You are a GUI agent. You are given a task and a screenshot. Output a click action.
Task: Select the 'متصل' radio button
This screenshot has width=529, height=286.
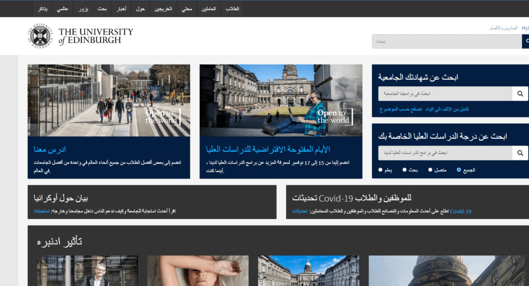431,170
